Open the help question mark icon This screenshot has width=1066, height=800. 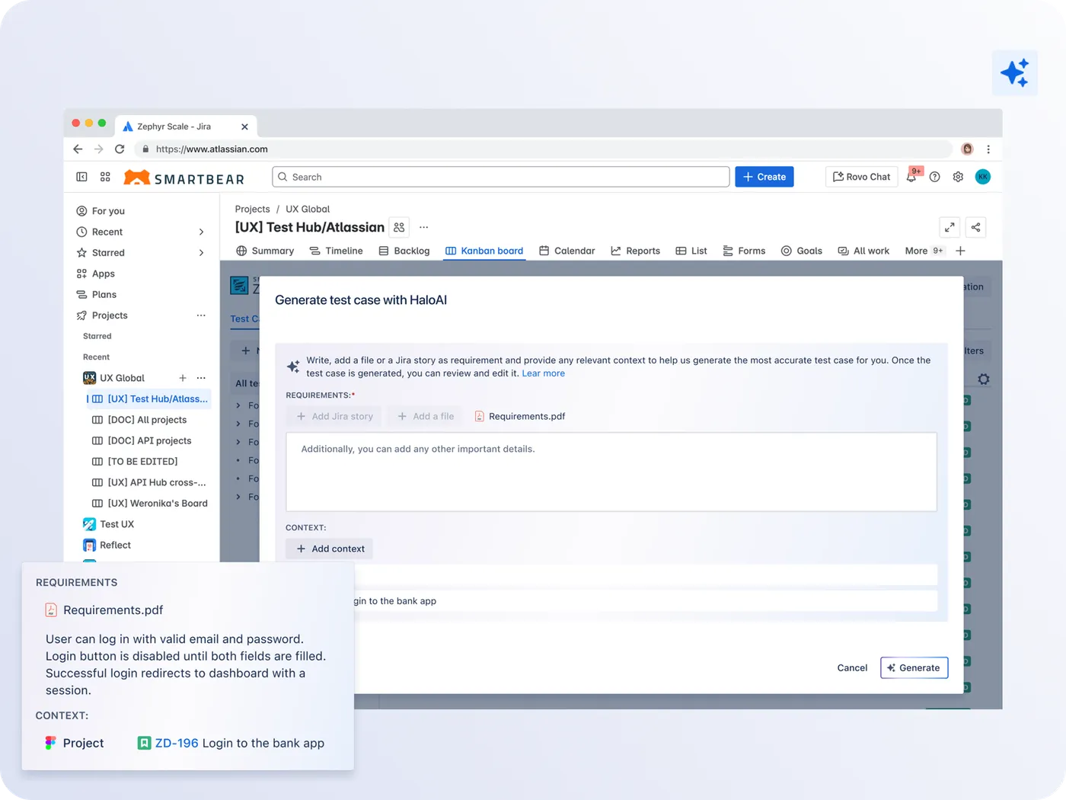[x=935, y=177]
